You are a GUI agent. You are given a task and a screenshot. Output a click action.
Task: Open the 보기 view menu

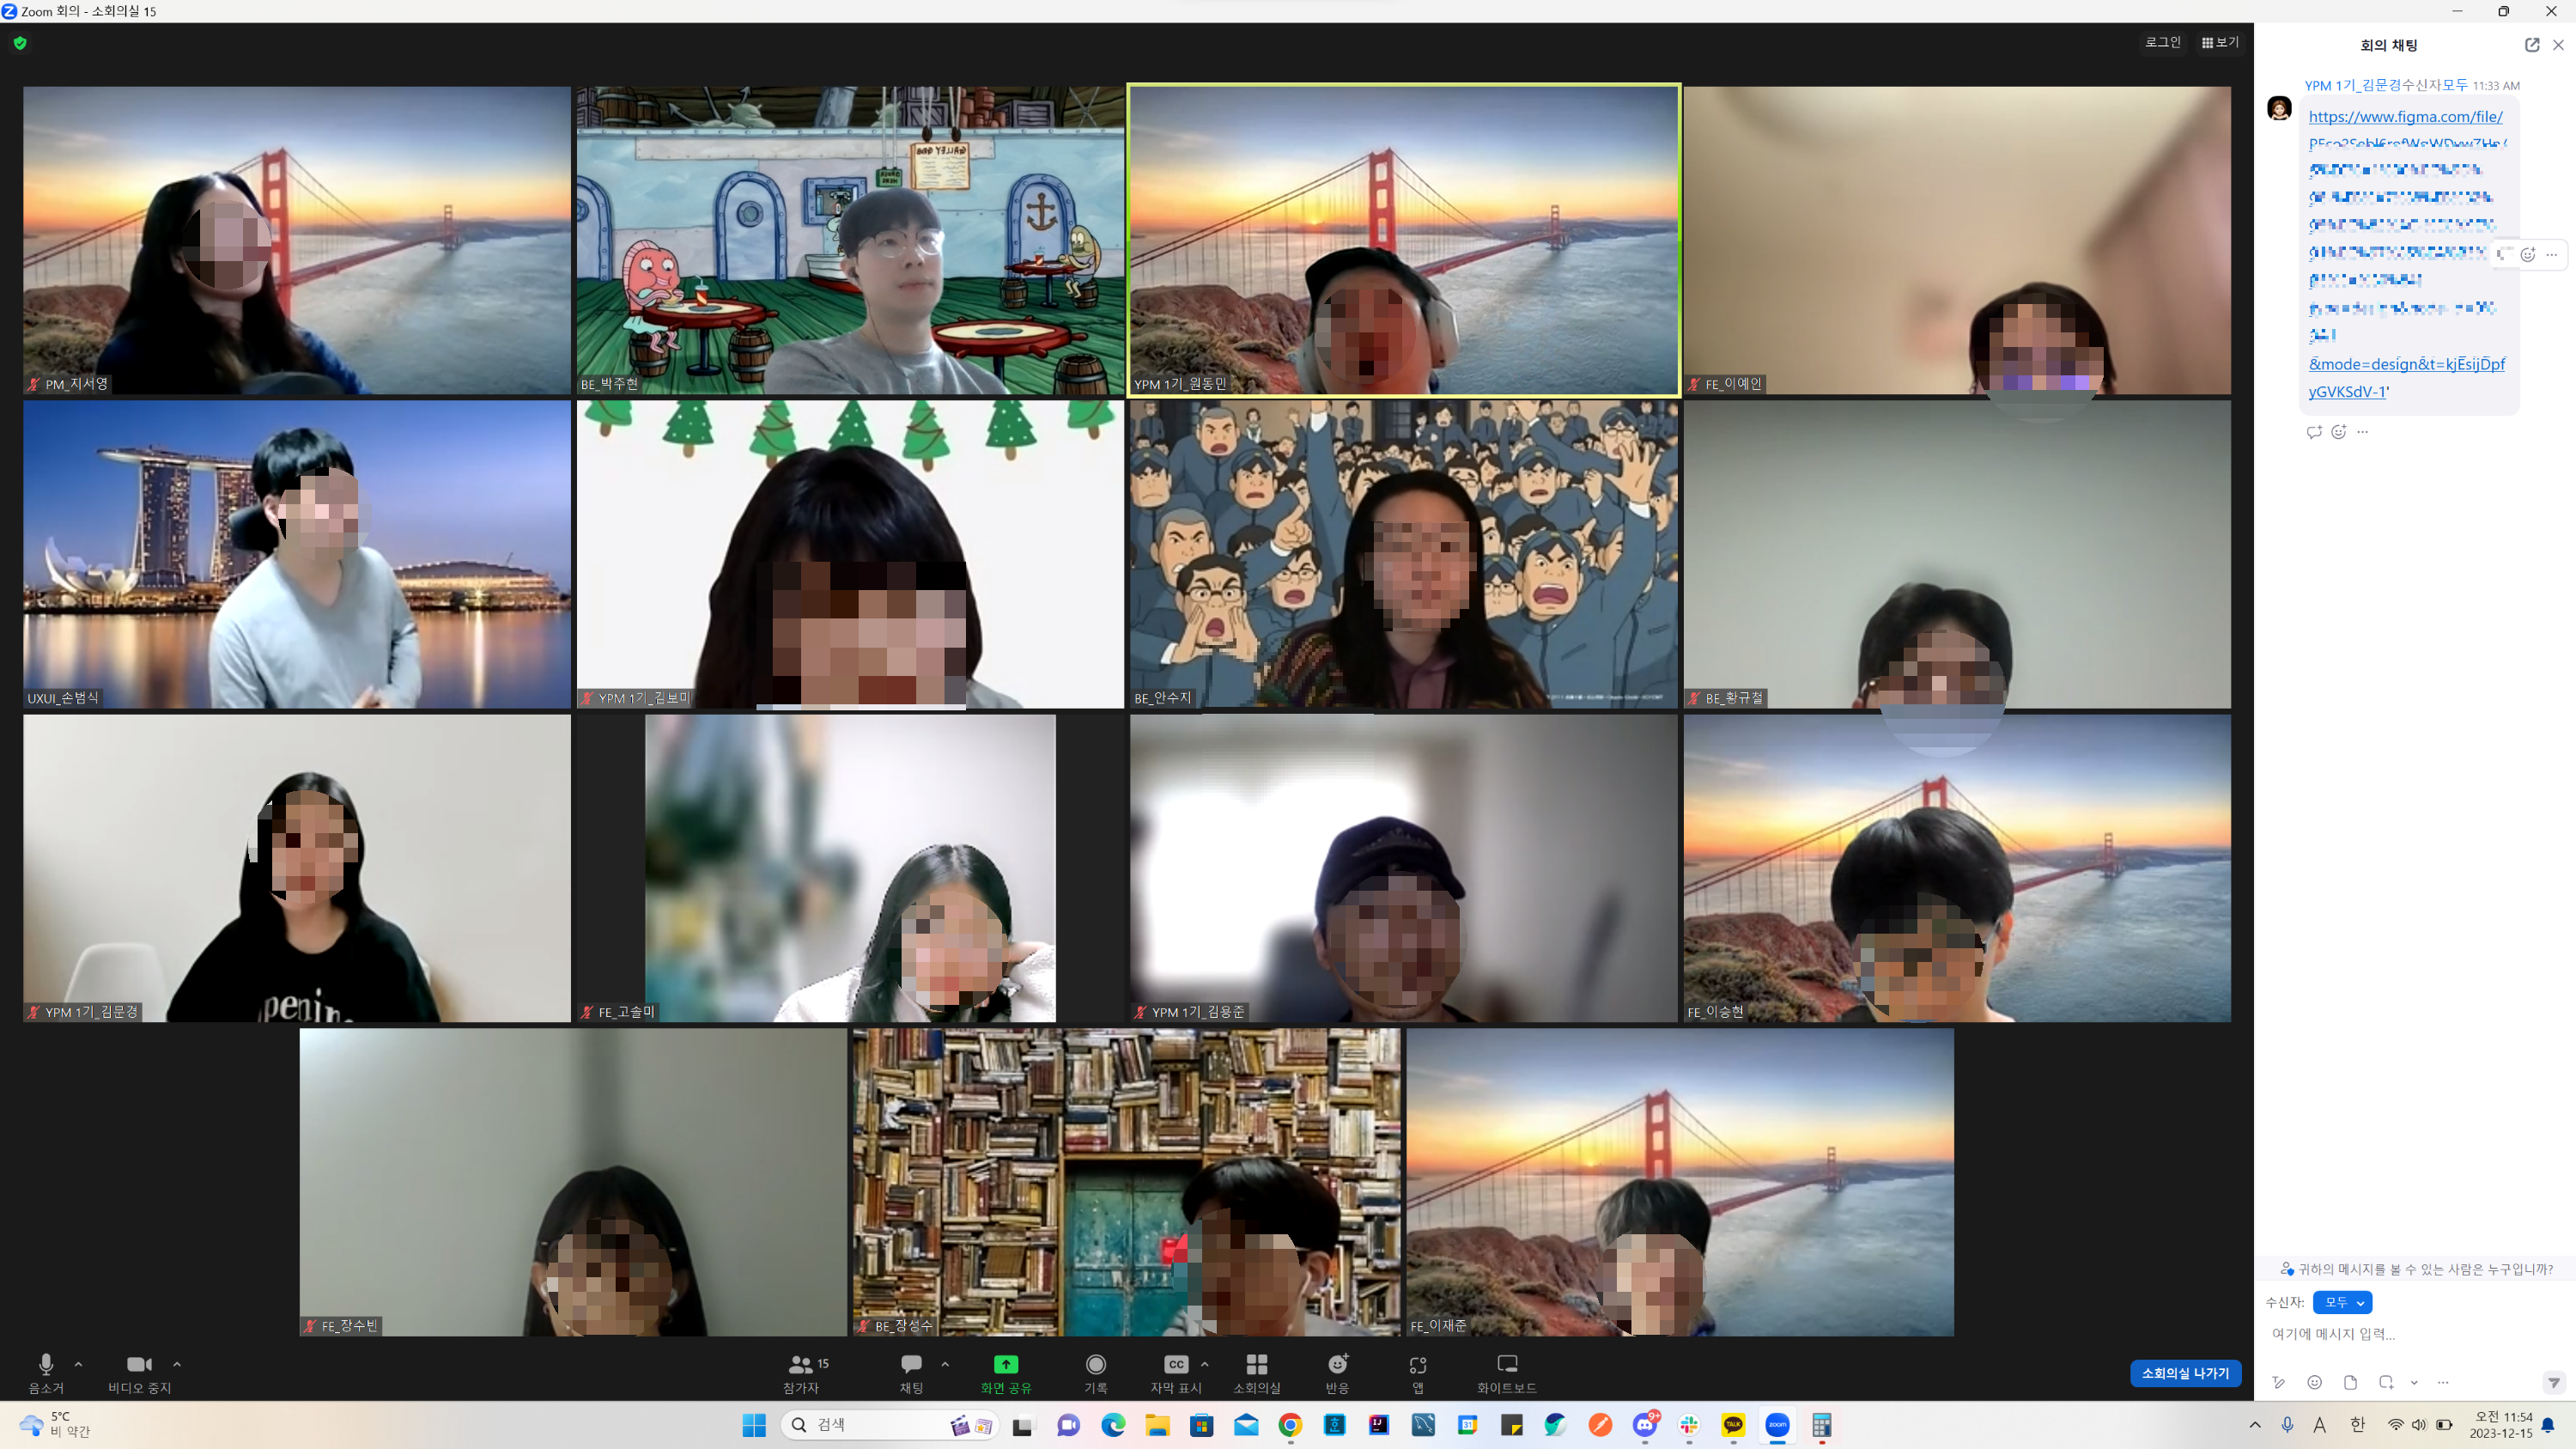(2220, 42)
